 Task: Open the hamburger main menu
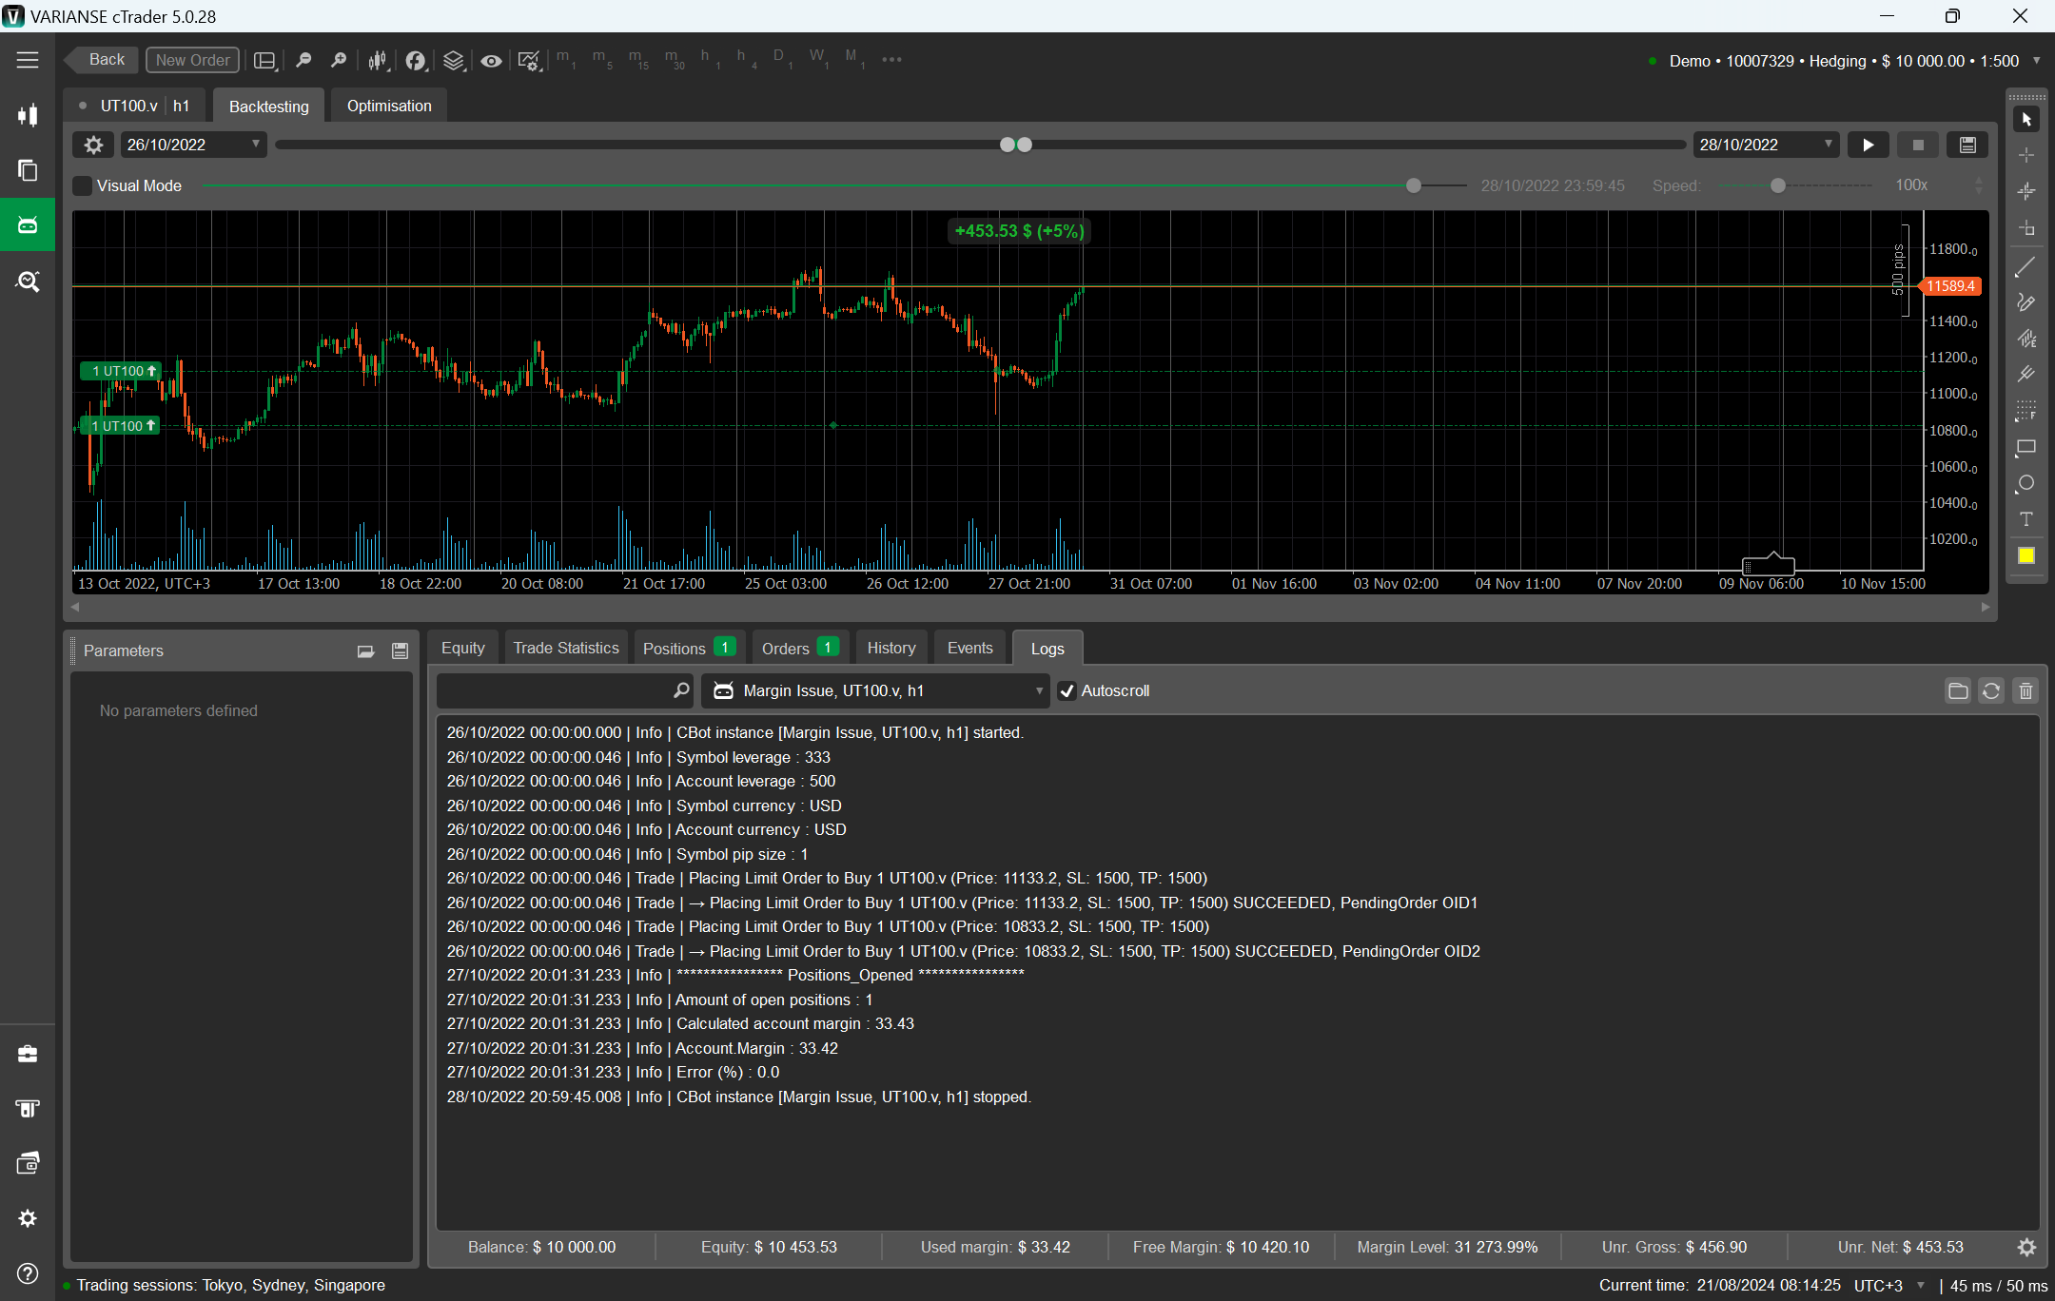(28, 60)
